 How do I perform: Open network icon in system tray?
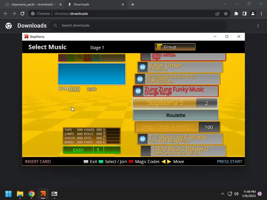click(230, 194)
